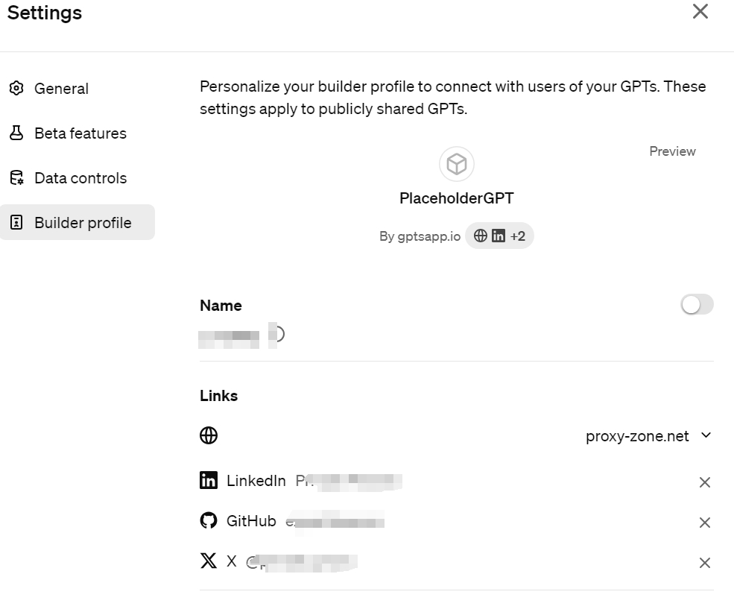This screenshot has width=734, height=615.
Task: Click the GitHub logo in Links
Action: tap(209, 521)
